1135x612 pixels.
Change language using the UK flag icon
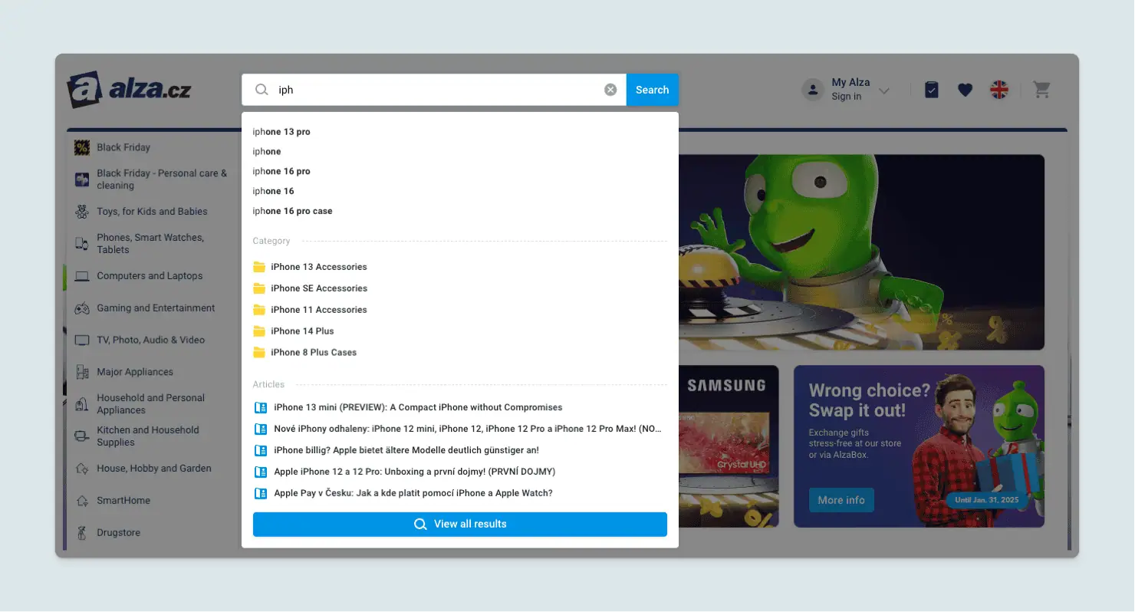tap(999, 90)
